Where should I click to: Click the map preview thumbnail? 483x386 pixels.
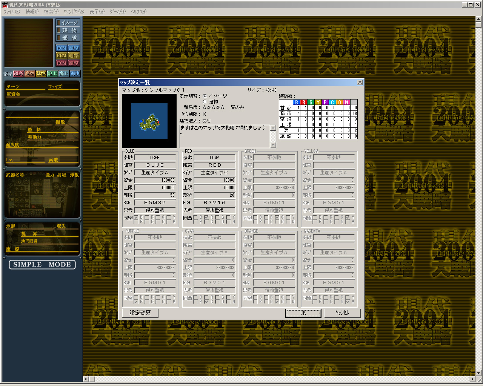coord(149,121)
